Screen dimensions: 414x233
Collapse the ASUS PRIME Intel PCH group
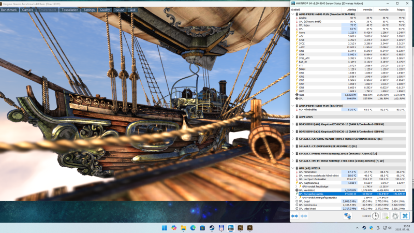293,106
